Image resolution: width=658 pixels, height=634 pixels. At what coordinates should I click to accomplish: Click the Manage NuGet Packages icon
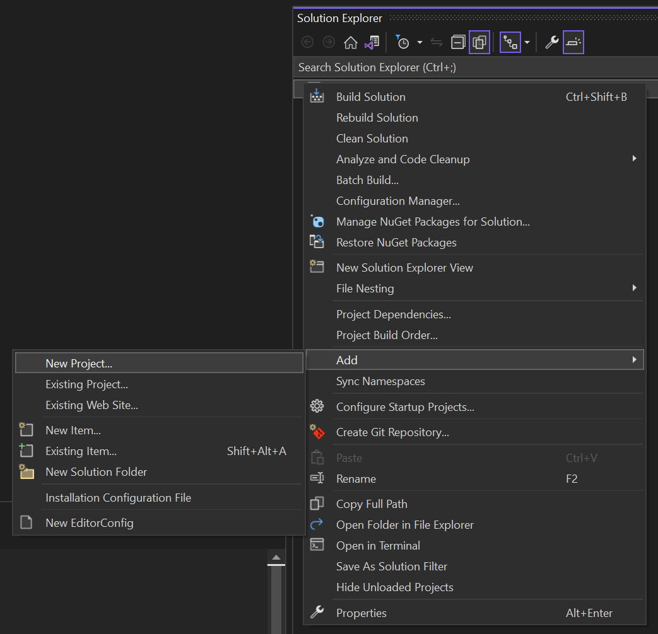317,221
